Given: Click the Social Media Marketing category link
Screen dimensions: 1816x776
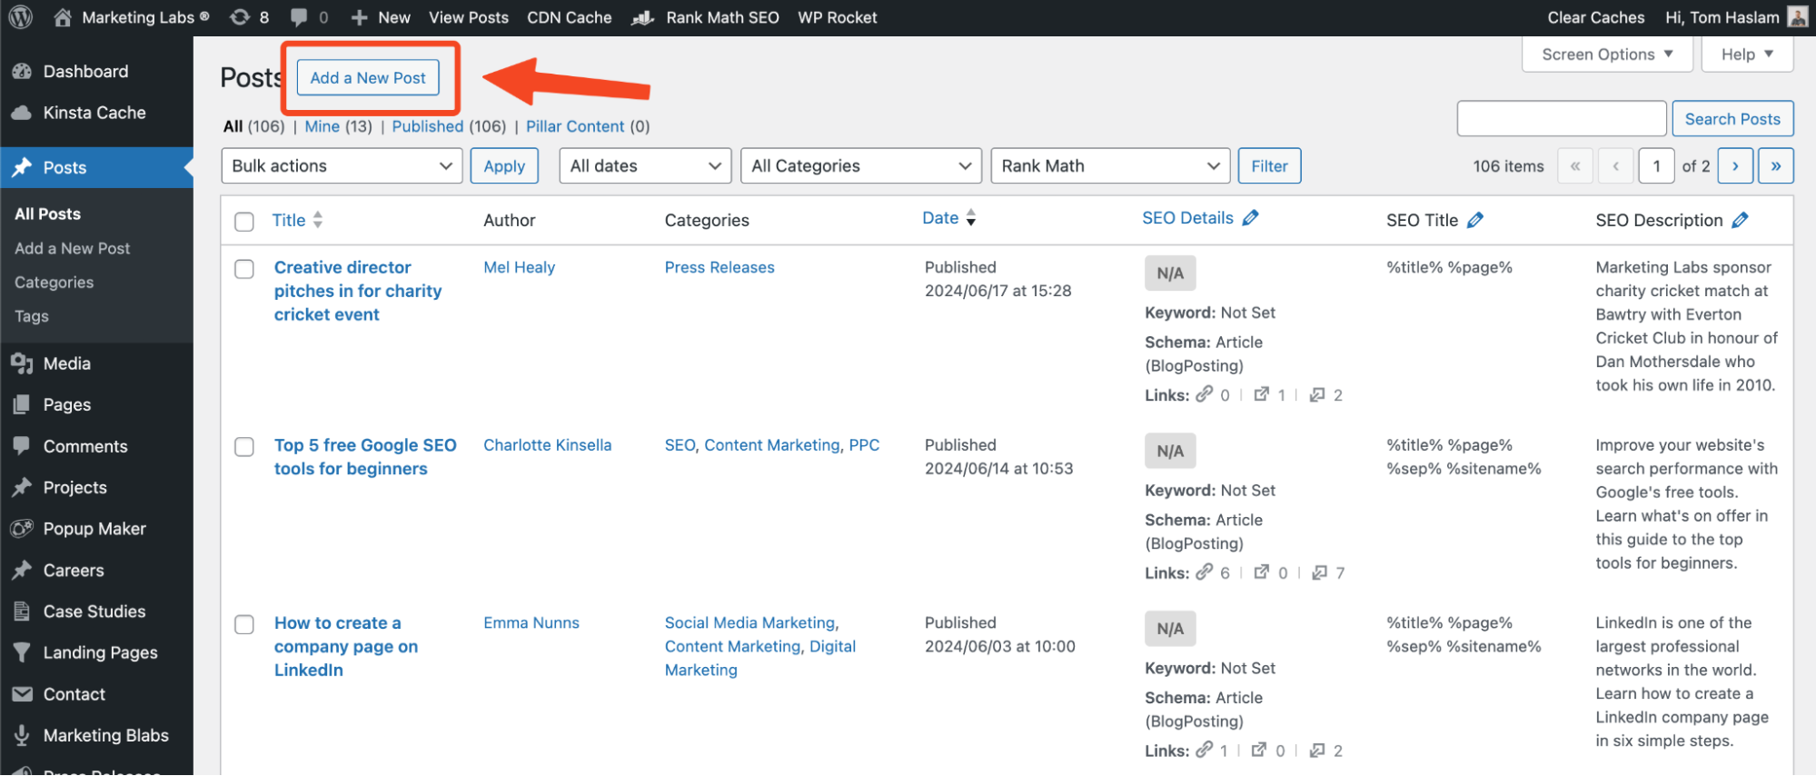Looking at the screenshot, I should click(x=749, y=622).
